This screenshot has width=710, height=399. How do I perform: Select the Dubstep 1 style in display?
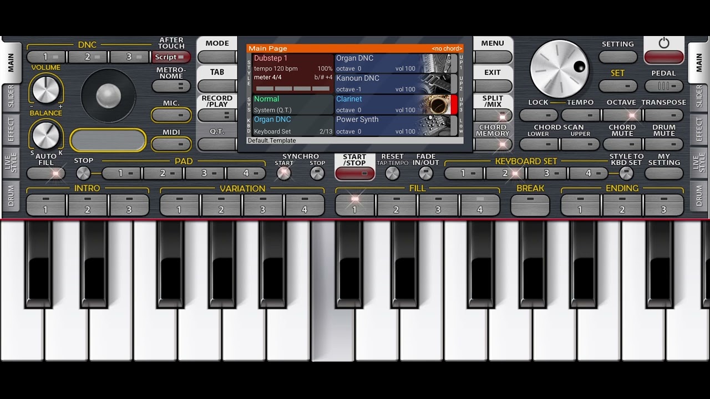tap(293, 74)
